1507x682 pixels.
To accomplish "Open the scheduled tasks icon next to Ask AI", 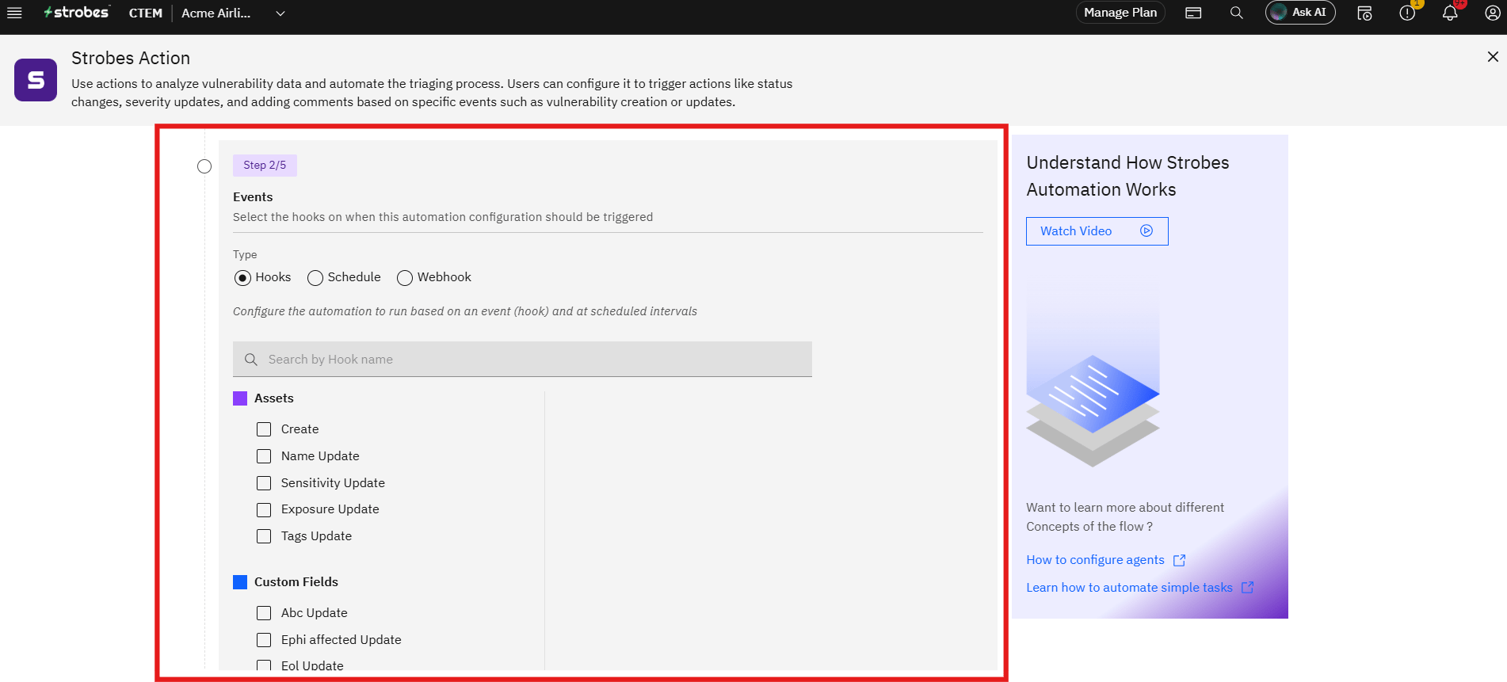I will click(x=1364, y=13).
